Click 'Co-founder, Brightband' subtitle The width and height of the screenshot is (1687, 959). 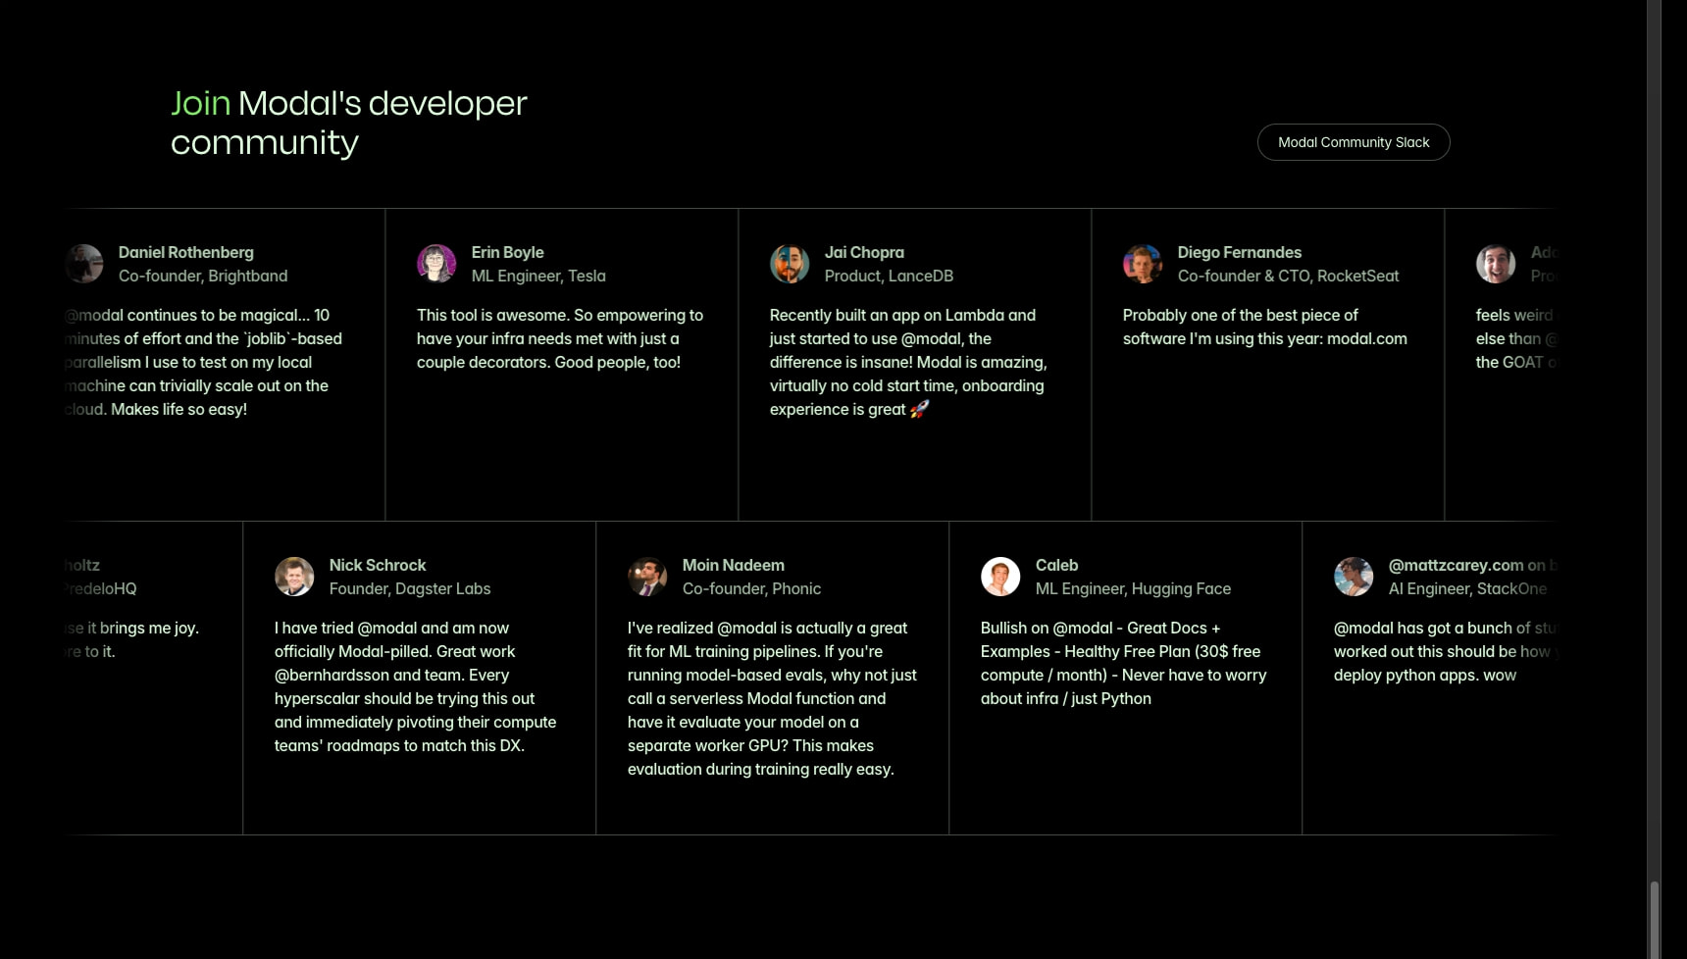pyautogui.click(x=203, y=276)
